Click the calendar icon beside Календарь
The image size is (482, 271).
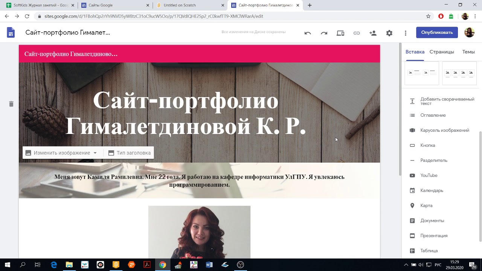412,190
